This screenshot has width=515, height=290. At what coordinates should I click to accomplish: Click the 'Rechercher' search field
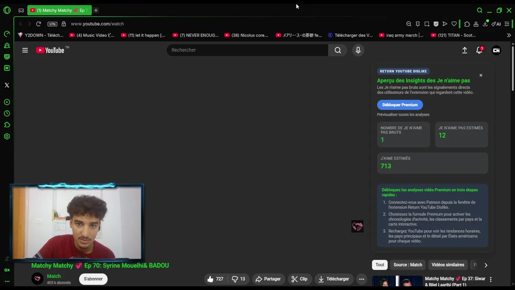[247, 50]
